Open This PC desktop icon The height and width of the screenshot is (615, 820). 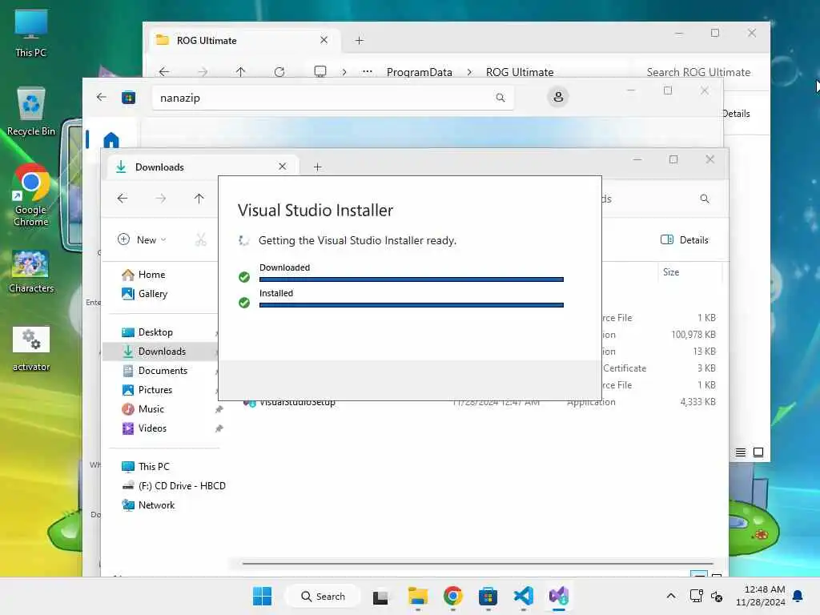pos(31,32)
